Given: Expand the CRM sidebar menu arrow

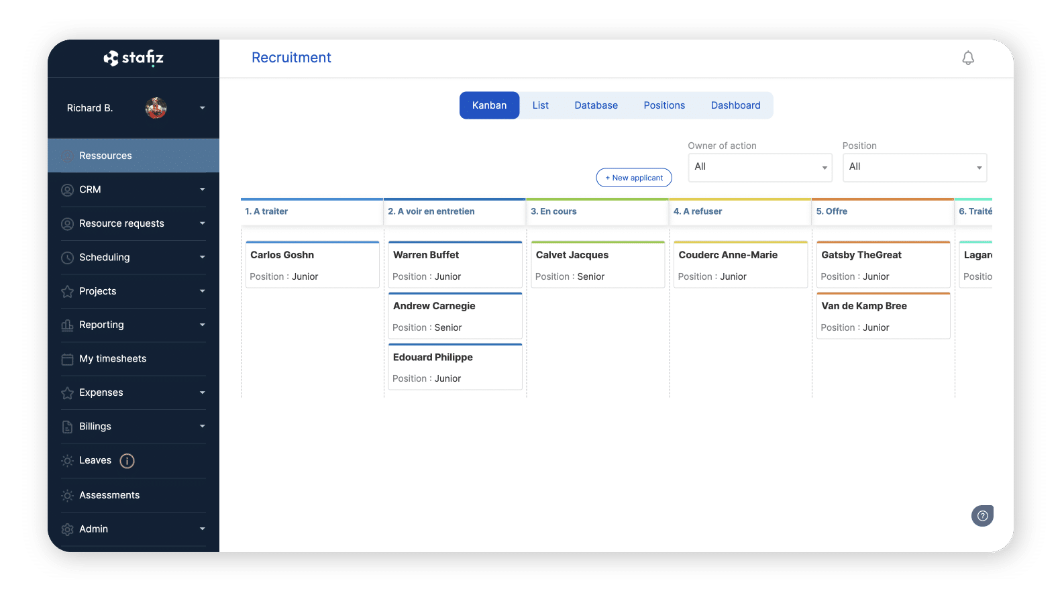Looking at the screenshot, I should (202, 190).
